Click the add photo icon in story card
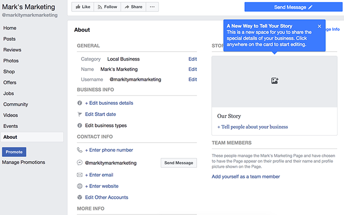This screenshot has width=344, height=215. pyautogui.click(x=275, y=81)
